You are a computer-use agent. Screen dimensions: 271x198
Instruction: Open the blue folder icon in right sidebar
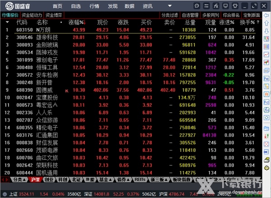pyautogui.click(x=266, y=128)
